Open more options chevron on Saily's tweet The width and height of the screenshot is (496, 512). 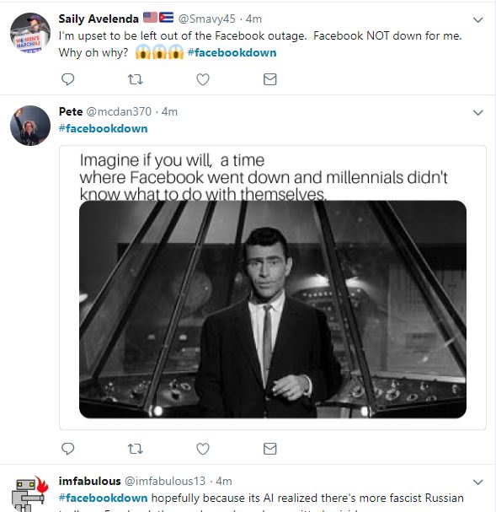(x=477, y=20)
